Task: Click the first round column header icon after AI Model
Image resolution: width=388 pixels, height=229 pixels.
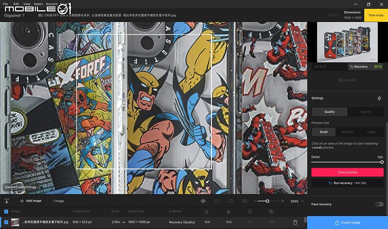Action: point(206,212)
